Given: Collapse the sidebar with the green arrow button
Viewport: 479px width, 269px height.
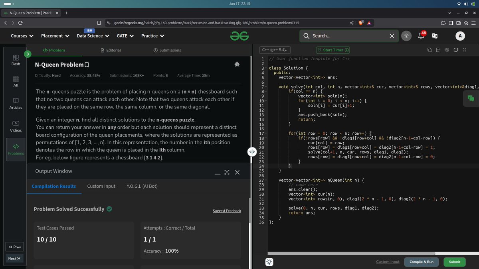Looking at the screenshot, I should tap(28, 53).
